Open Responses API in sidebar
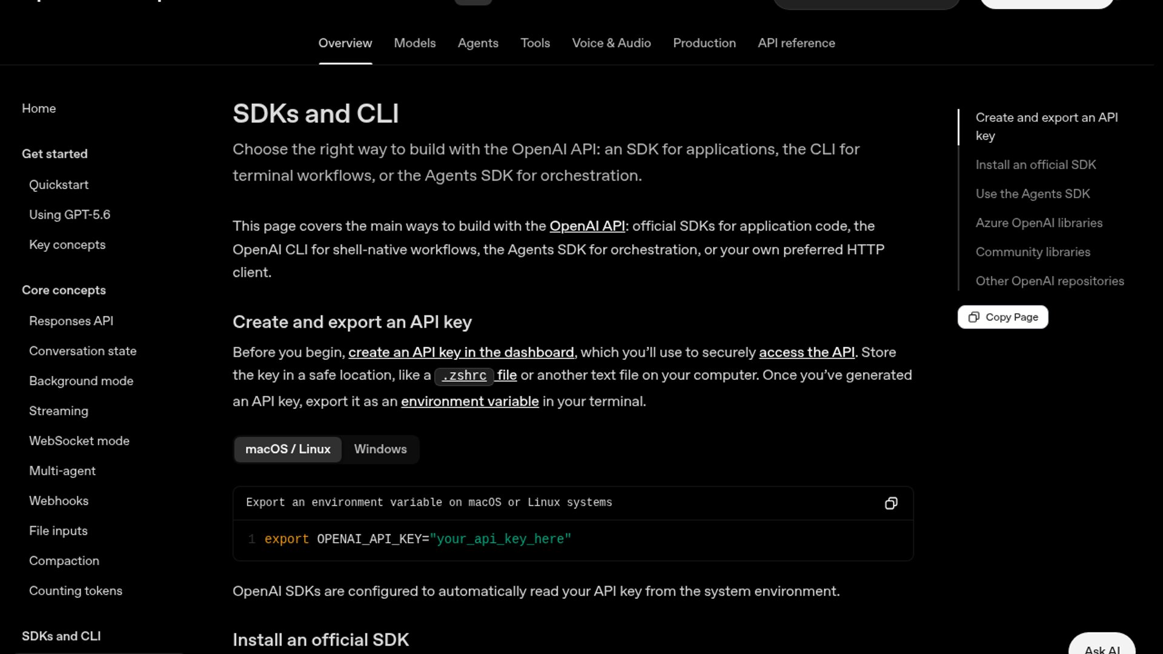1163x654 pixels. tap(71, 321)
